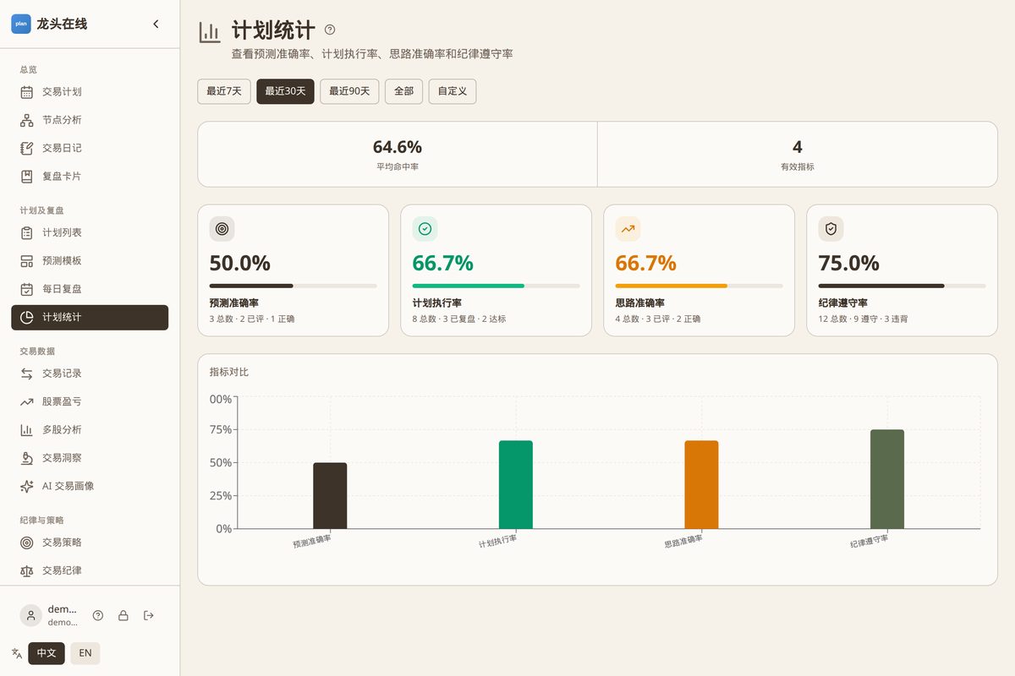Open 节点分析 in the sidebar

(x=90, y=120)
